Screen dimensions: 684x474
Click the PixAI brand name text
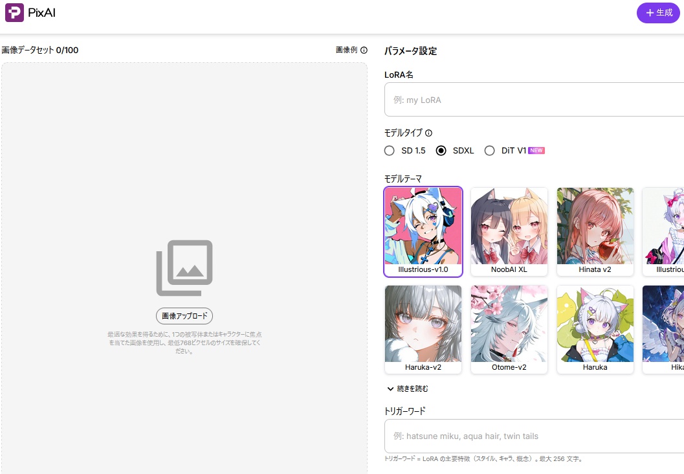pos(42,13)
